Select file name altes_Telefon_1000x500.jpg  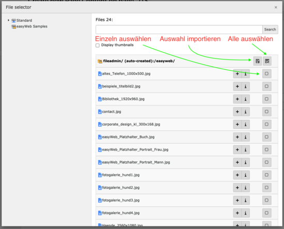click(126, 73)
